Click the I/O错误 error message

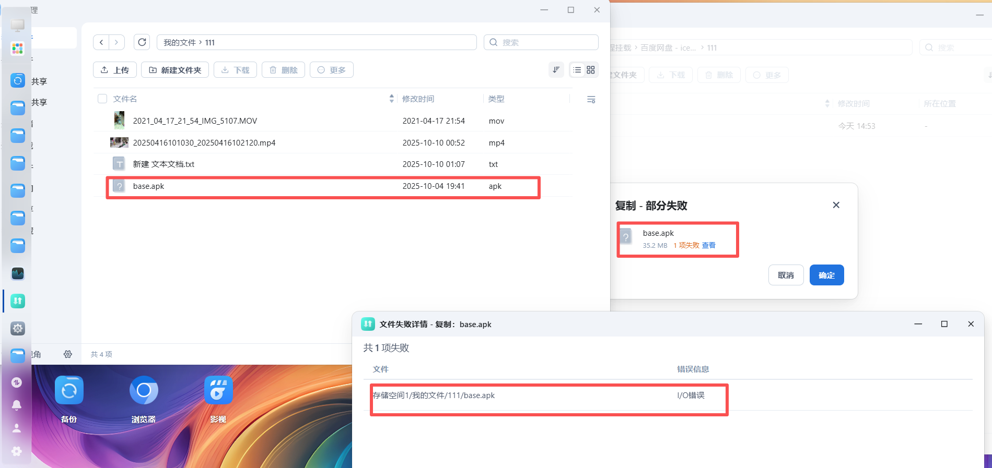pos(691,395)
